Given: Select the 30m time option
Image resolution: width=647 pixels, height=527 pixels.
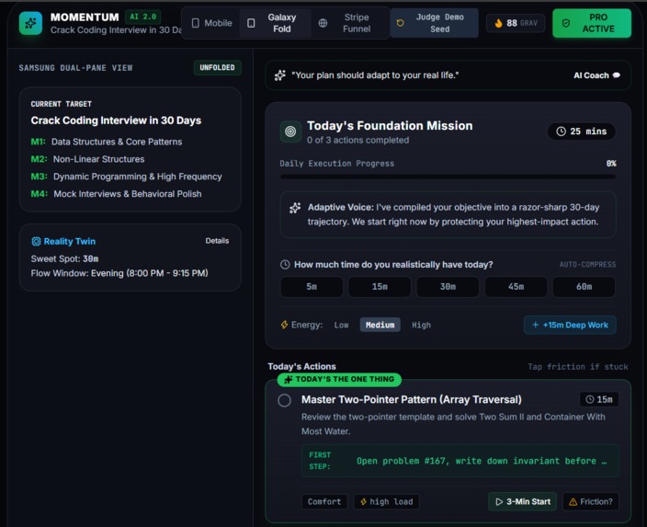Looking at the screenshot, I should point(448,287).
